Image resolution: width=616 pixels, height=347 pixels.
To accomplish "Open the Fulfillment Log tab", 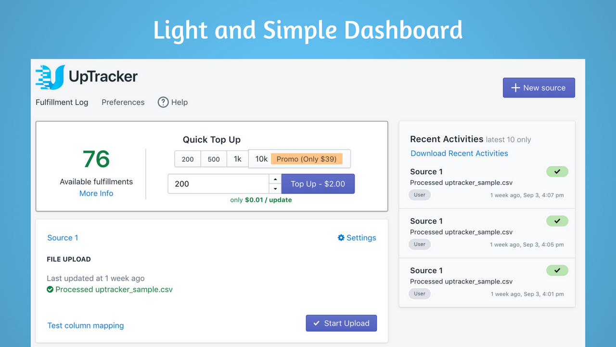I will click(x=62, y=102).
